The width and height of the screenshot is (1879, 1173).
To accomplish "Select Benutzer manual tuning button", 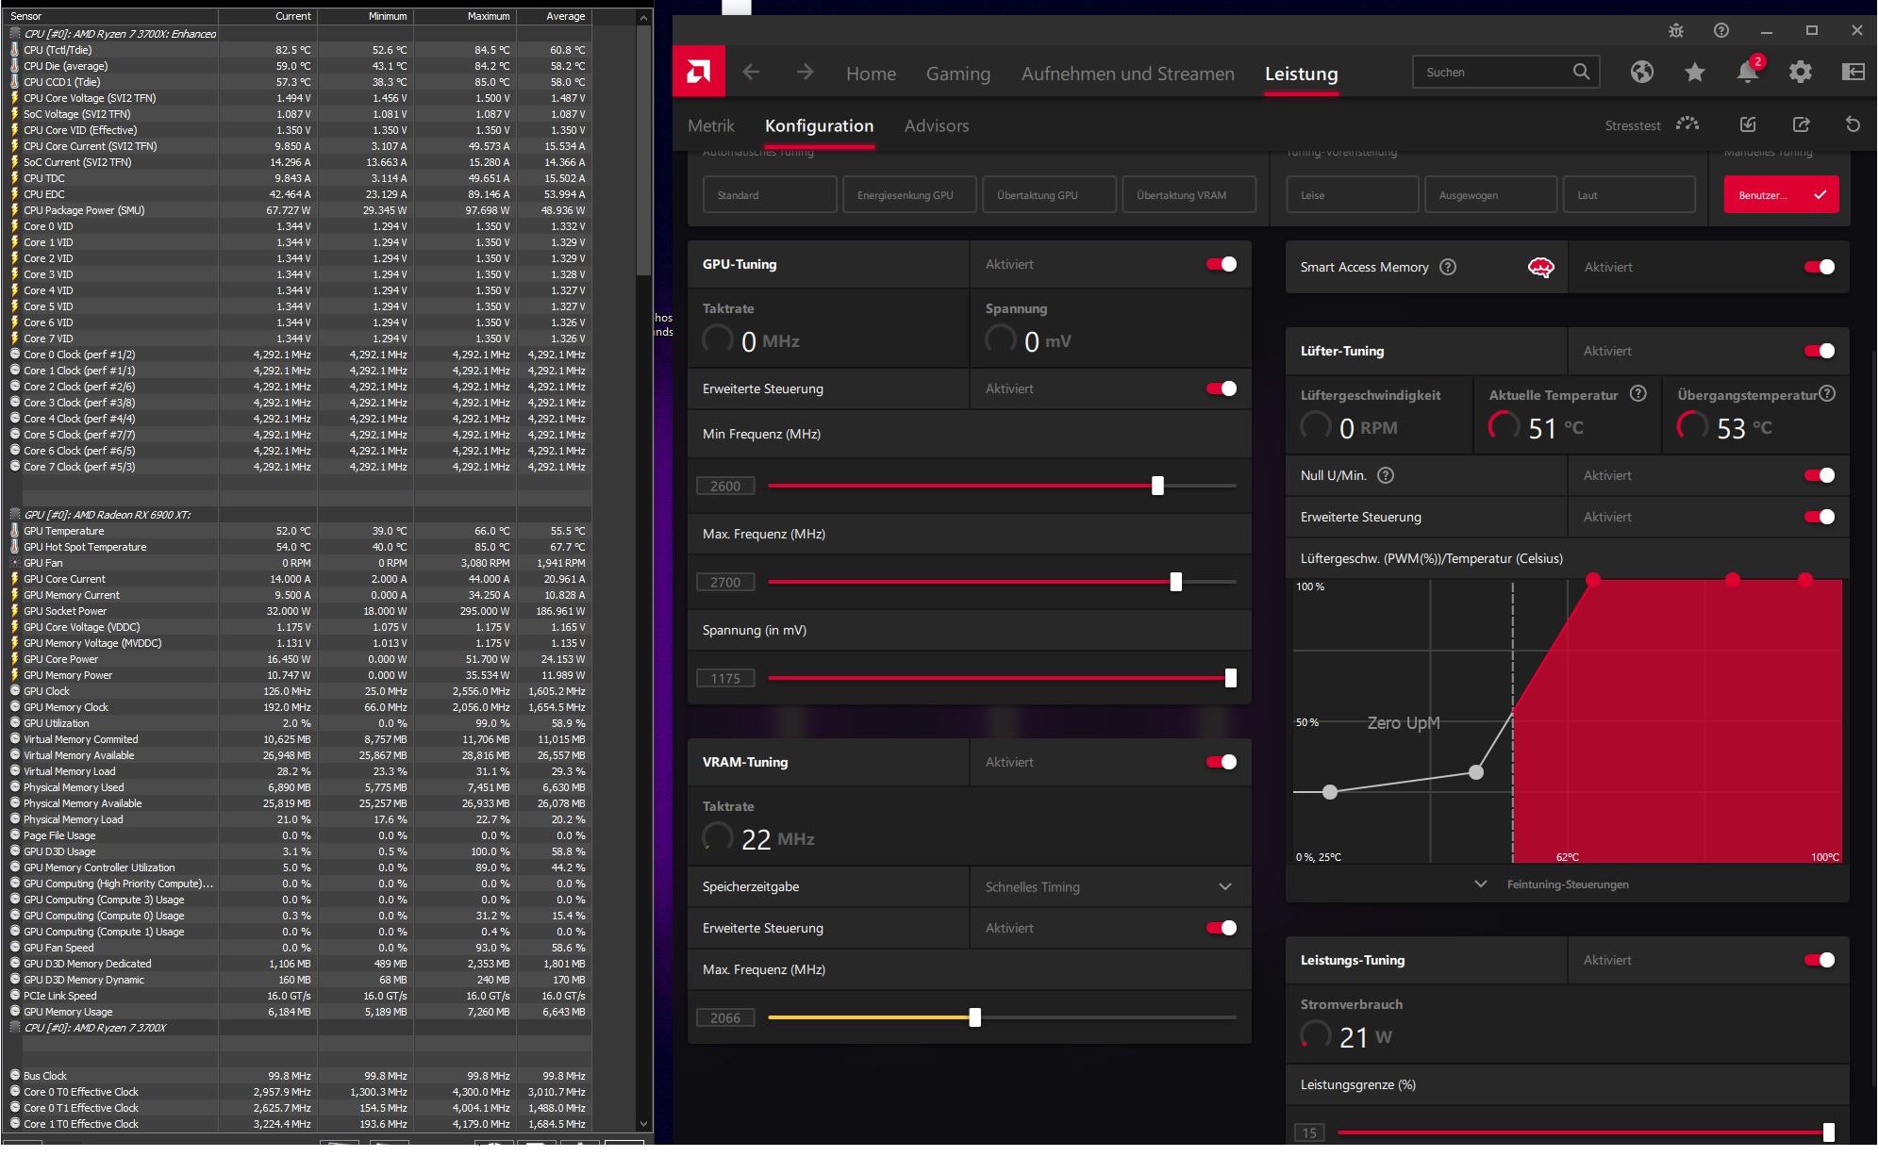I will coord(1781,194).
